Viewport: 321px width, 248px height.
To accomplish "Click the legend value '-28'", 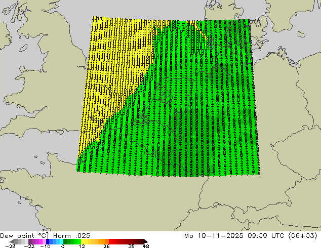I will 10,246.
